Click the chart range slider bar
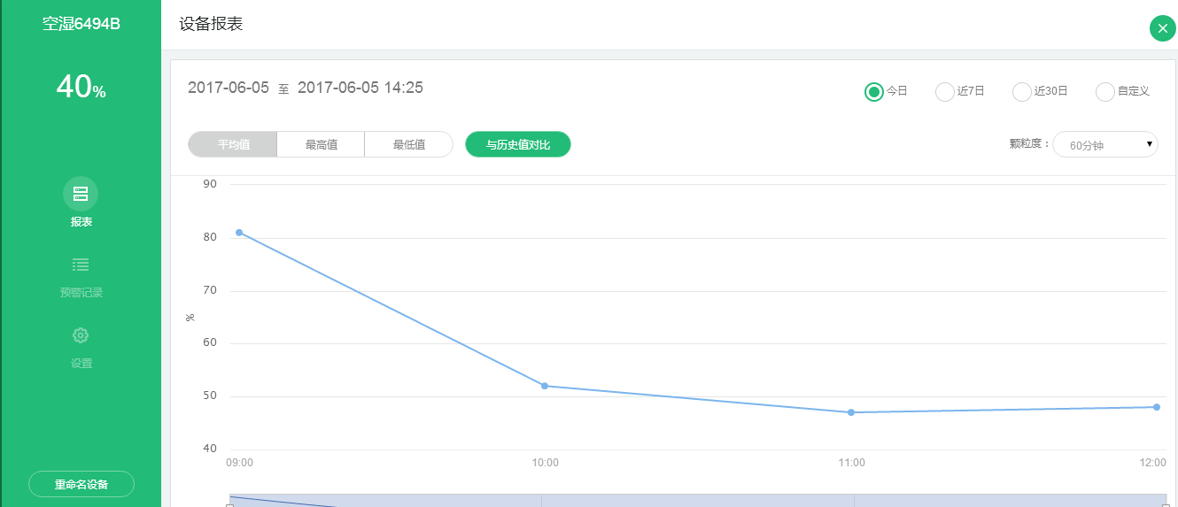The image size is (1178, 507). 697,500
